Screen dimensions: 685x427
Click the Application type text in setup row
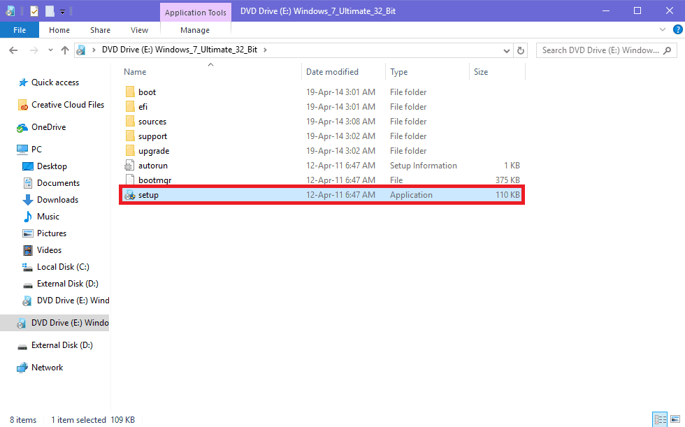[411, 195]
